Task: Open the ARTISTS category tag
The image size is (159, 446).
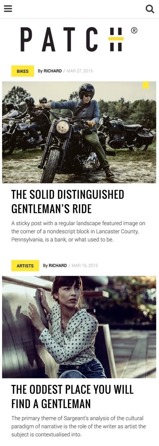Action: 25,266
